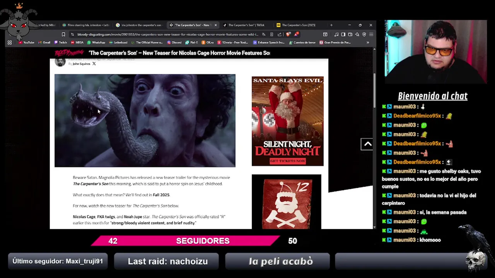
Task: Click the 'Último seguidor: Maxi_truji91' label
Action: [x=58, y=261]
